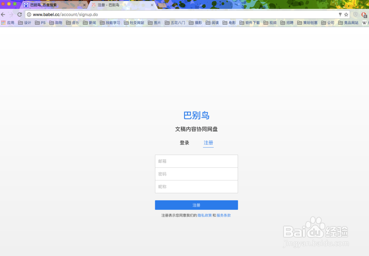The height and width of the screenshot is (256, 369).
Task: Select the 注册 tab on the form
Action: (208, 143)
